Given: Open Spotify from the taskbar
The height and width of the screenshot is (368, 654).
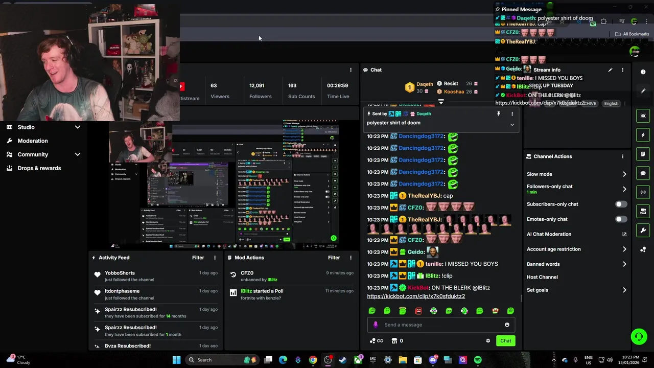Looking at the screenshot, I should (x=478, y=360).
